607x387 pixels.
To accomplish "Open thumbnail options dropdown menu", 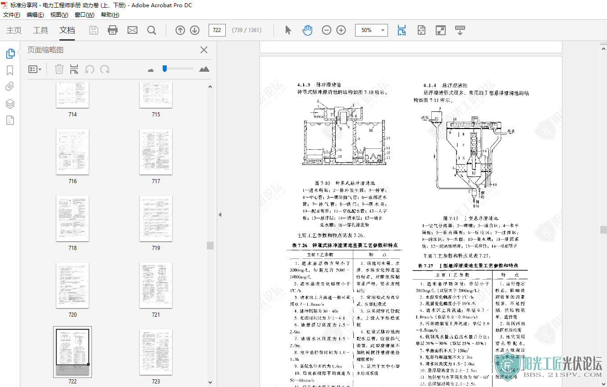I will click(35, 69).
